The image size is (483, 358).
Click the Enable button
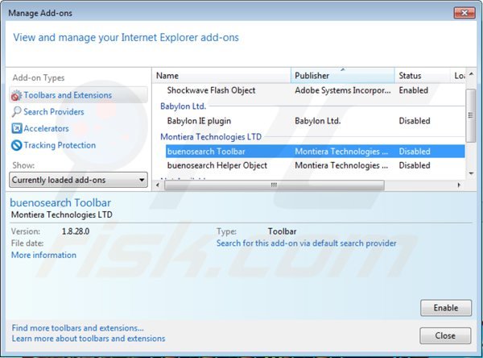[x=446, y=308]
